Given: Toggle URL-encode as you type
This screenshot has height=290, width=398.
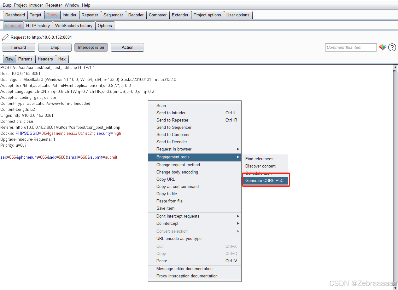Looking at the screenshot, I should [x=195, y=238].
